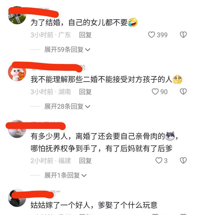Tap the heart icon beside 90 likes
197x215 pixels.
coord(155,92)
